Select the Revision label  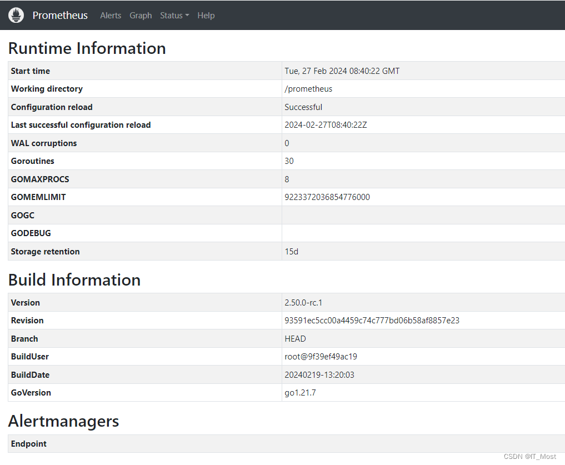tap(27, 321)
